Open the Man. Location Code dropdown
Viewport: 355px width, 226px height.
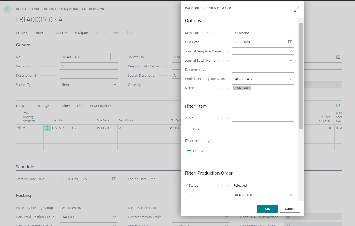(290, 33)
